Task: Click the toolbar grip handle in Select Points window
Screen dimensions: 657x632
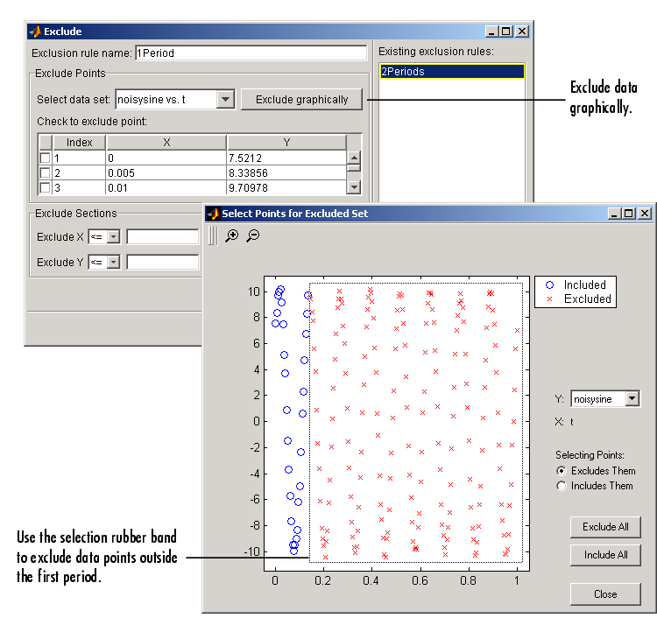Action: [213, 235]
